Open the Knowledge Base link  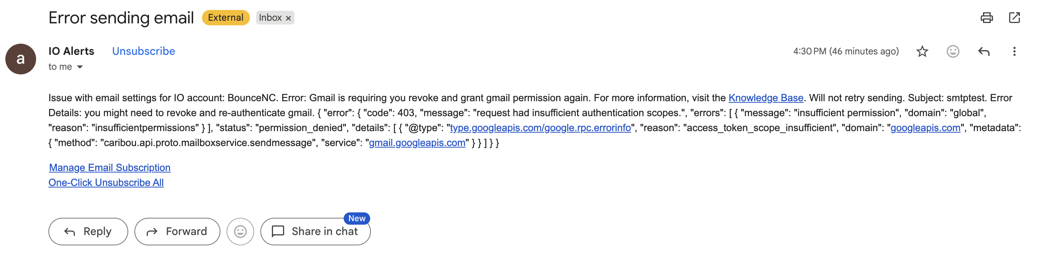point(766,98)
